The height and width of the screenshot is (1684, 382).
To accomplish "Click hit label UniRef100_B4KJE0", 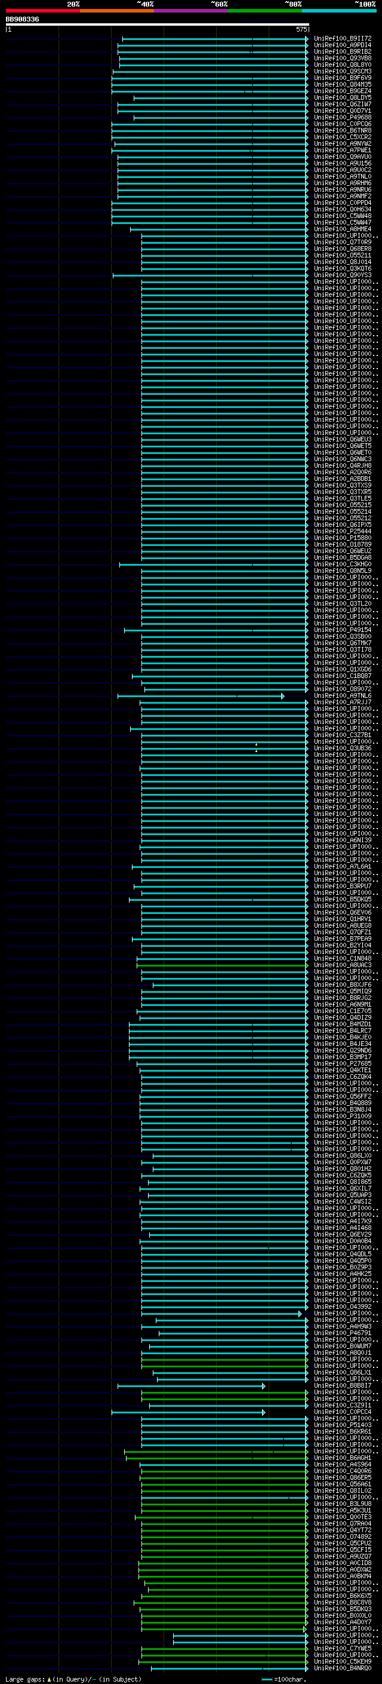I will click(x=343, y=1038).
